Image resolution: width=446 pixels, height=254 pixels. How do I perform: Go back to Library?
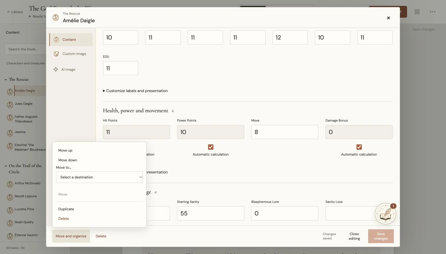tap(15, 12)
